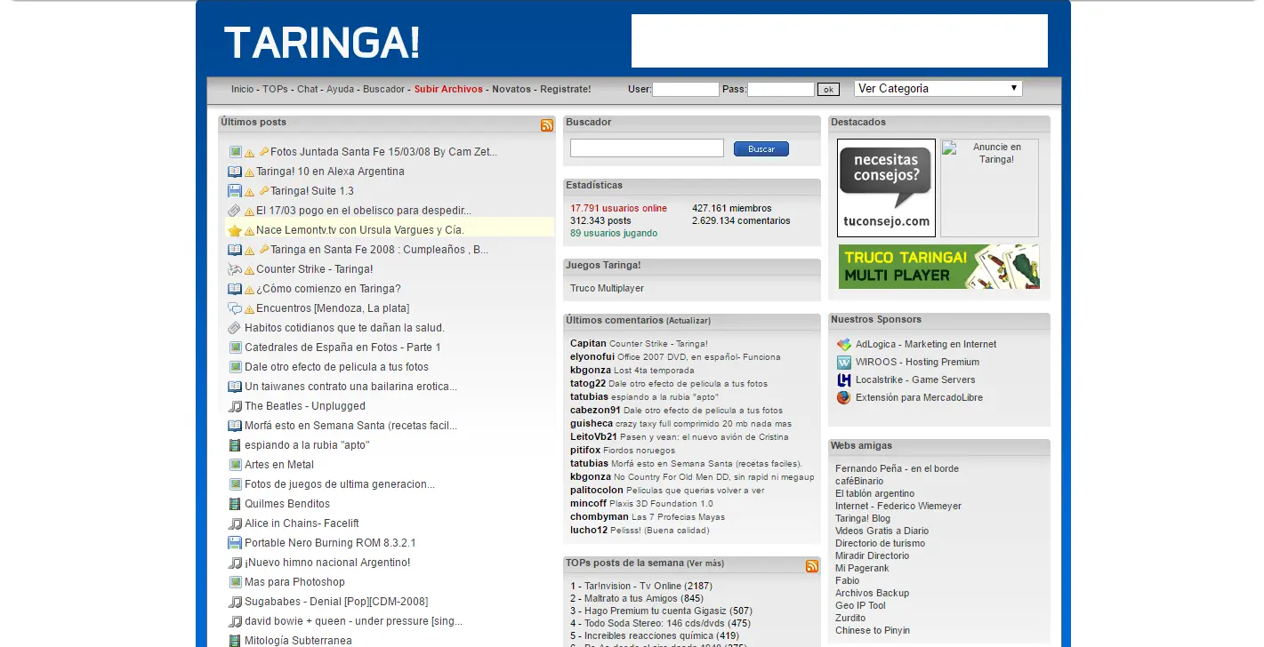
Task: Focus the Buscador search text field
Action: coord(647,148)
